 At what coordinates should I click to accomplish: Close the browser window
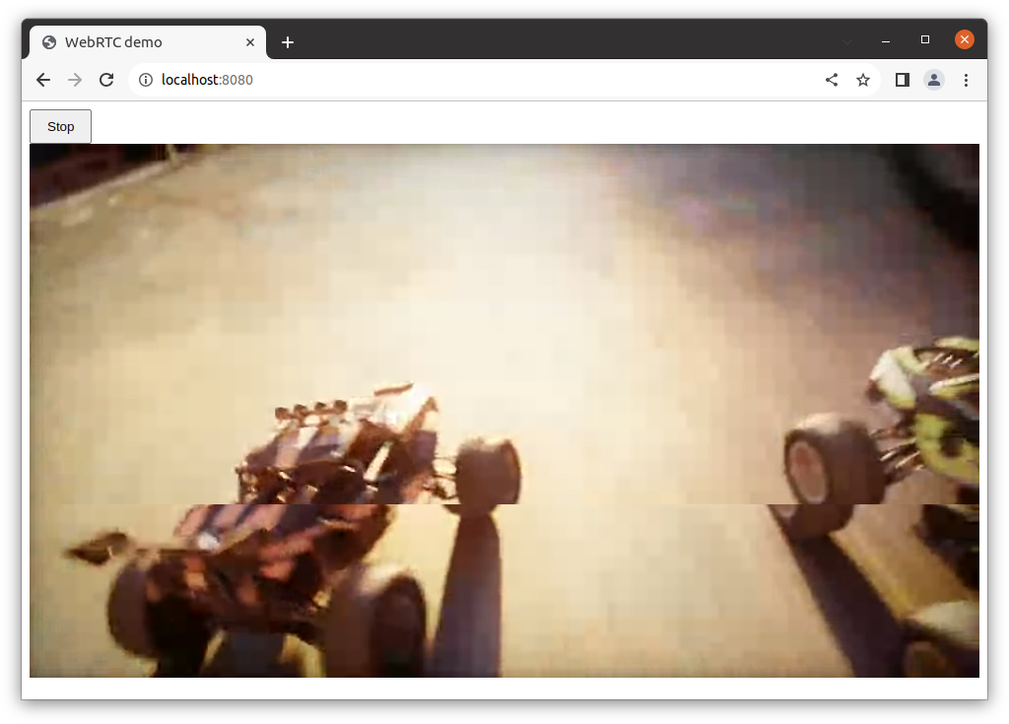click(x=964, y=40)
